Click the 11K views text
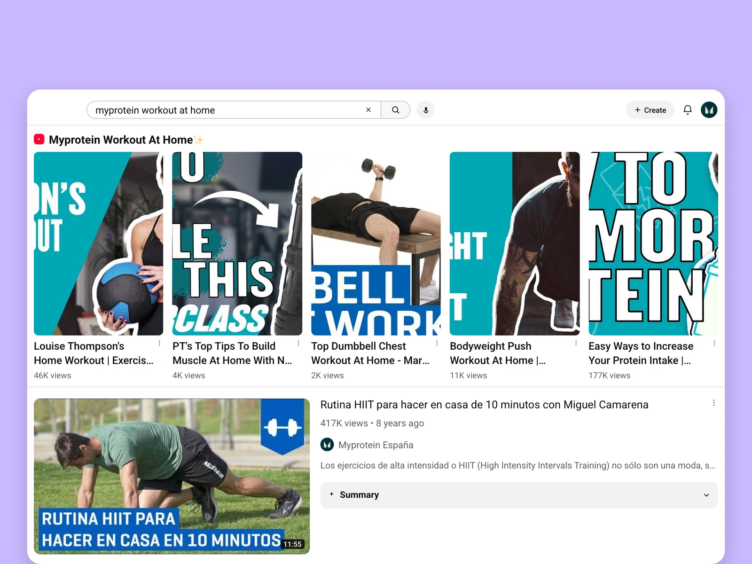This screenshot has height=564, width=752. coord(469,376)
